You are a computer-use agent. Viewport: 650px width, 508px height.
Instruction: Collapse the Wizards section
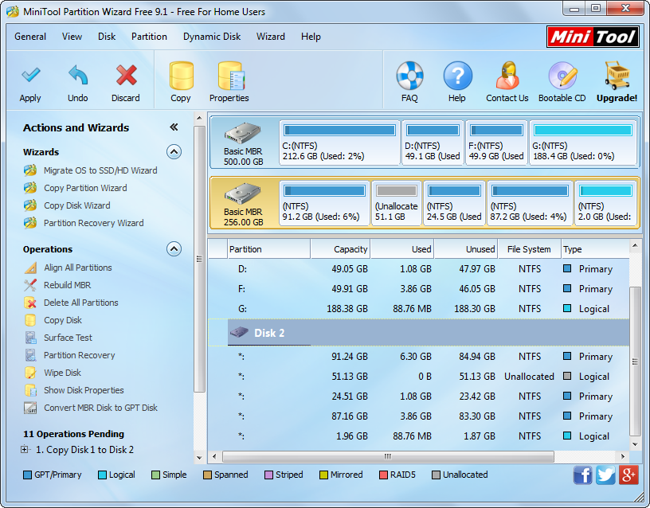click(174, 152)
